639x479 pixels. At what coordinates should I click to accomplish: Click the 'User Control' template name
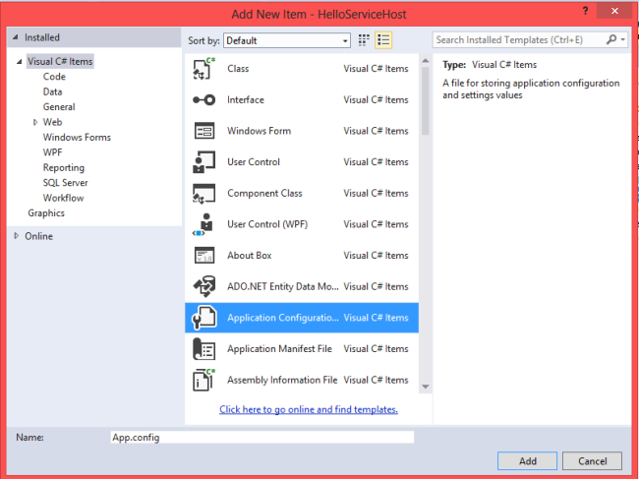point(254,162)
